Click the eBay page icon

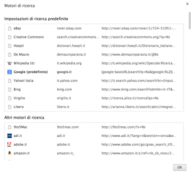pyautogui.click(x=10, y=28)
